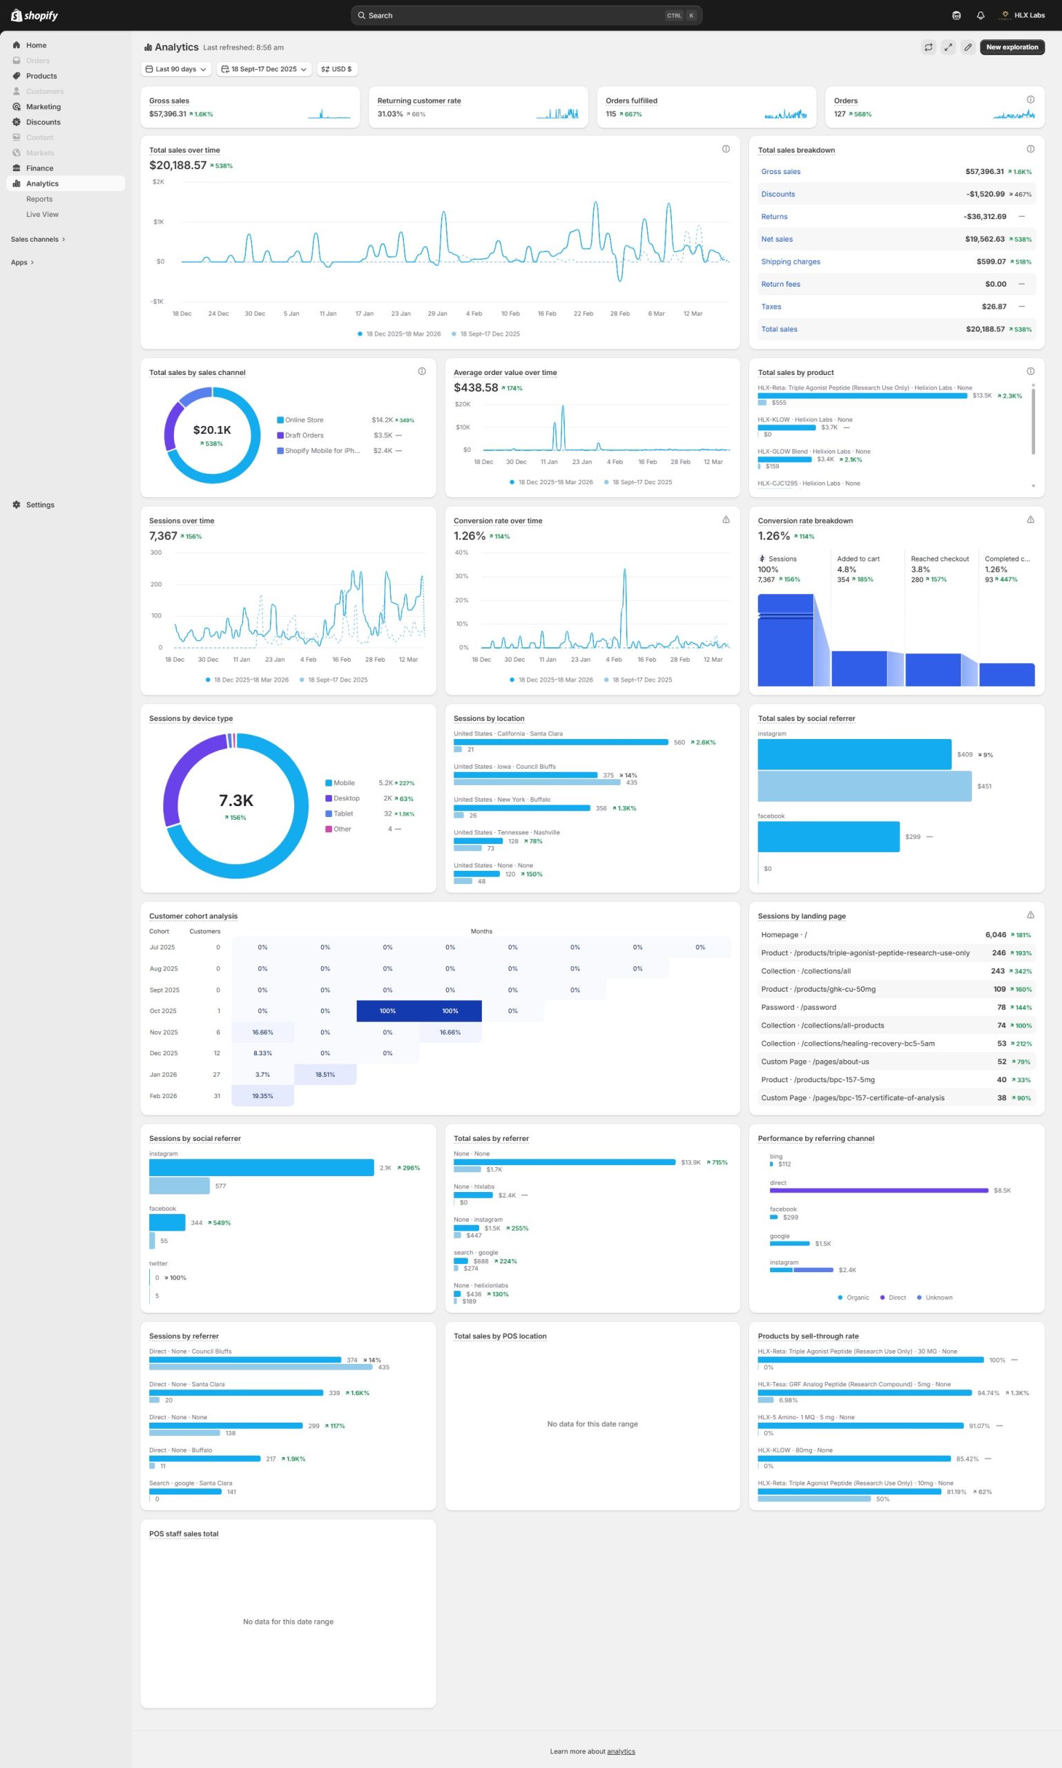Toggle Online Store legend in sales channel chart

point(303,420)
